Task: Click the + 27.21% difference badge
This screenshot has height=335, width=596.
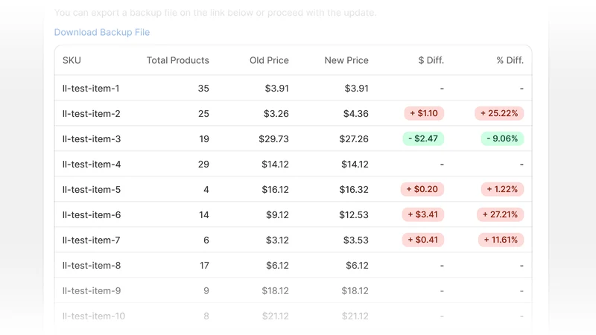Action: pos(500,214)
